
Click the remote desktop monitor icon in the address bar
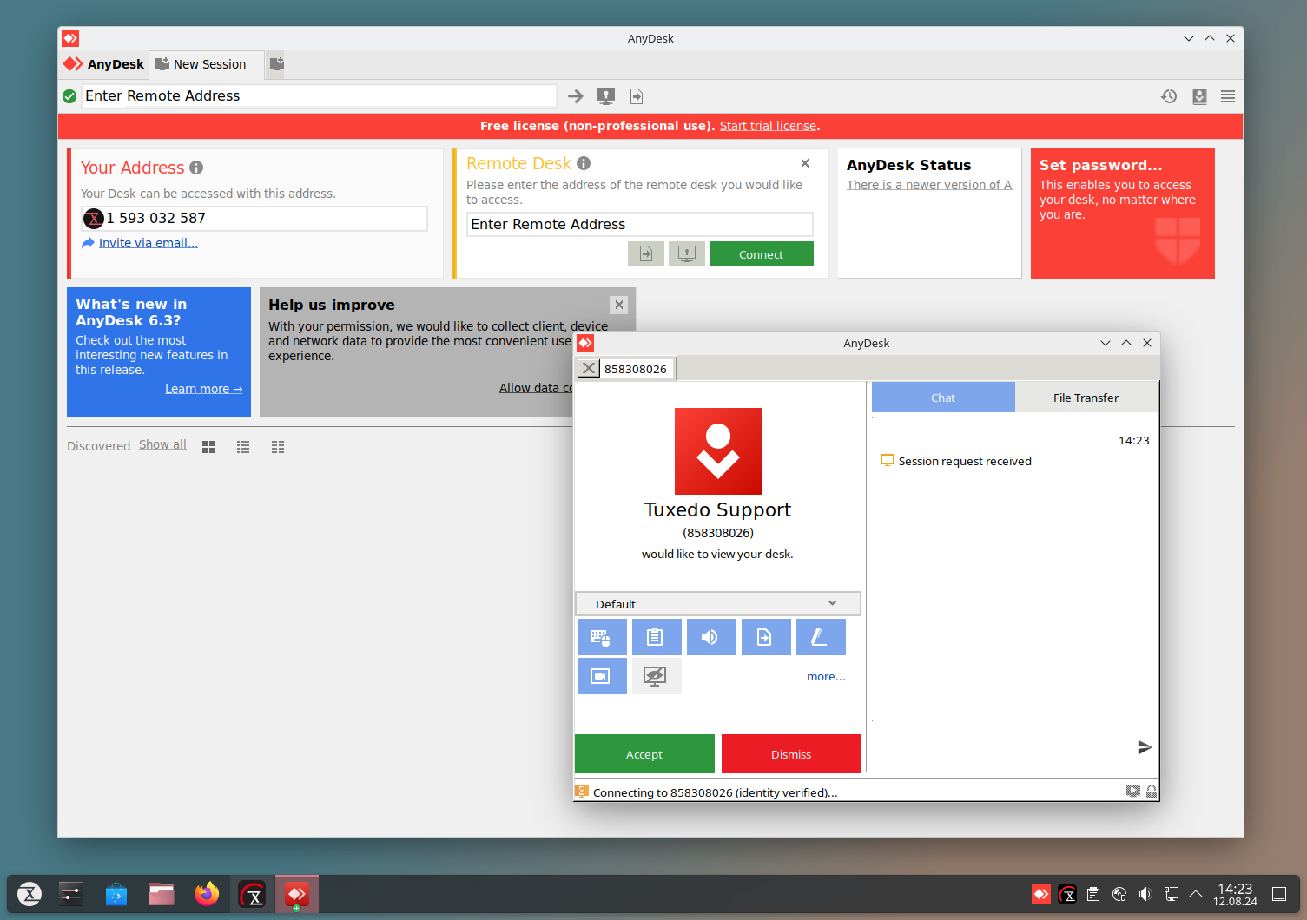pos(606,96)
